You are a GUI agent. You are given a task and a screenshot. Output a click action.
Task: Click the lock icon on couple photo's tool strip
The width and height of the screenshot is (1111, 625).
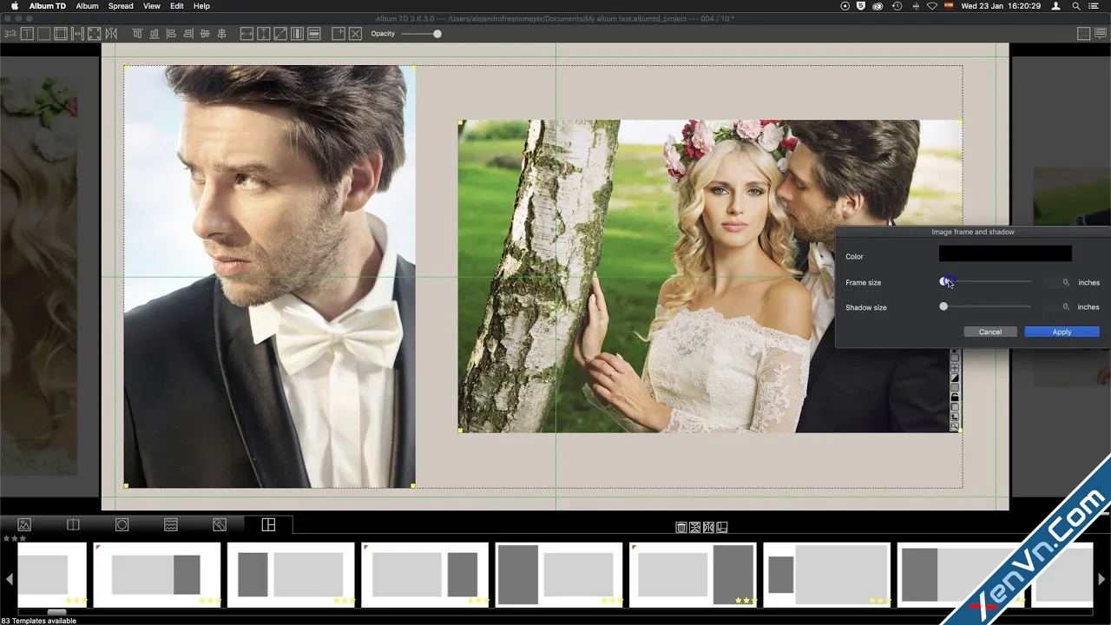tap(955, 397)
